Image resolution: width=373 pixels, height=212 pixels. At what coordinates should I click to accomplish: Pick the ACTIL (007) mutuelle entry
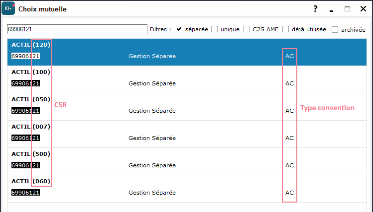[187, 134]
